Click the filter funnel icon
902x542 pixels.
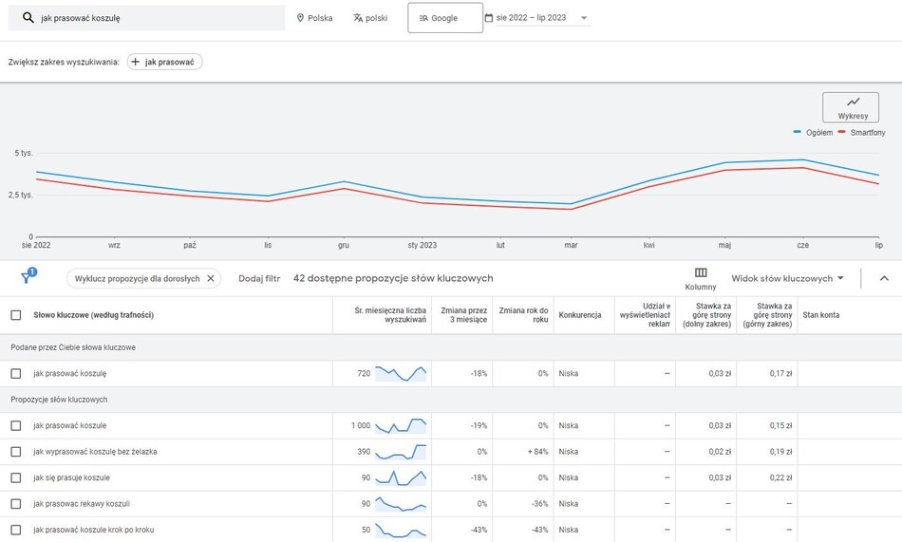point(28,277)
